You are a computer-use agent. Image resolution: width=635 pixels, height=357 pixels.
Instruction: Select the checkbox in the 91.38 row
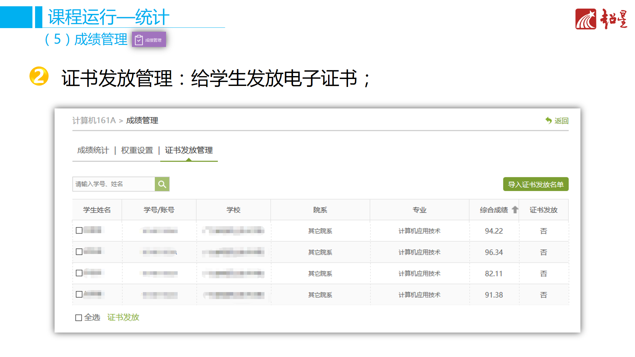pos(79,294)
